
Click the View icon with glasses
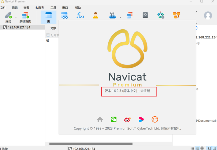[x=64, y=15]
